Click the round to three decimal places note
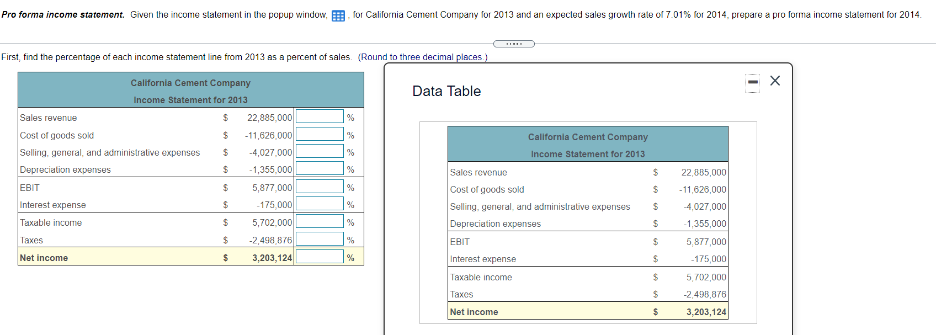Image resolution: width=936 pixels, height=335 pixels. [423, 57]
